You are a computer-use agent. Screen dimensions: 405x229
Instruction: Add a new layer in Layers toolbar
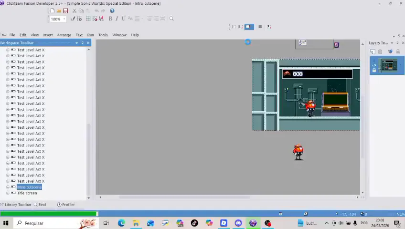(373, 52)
